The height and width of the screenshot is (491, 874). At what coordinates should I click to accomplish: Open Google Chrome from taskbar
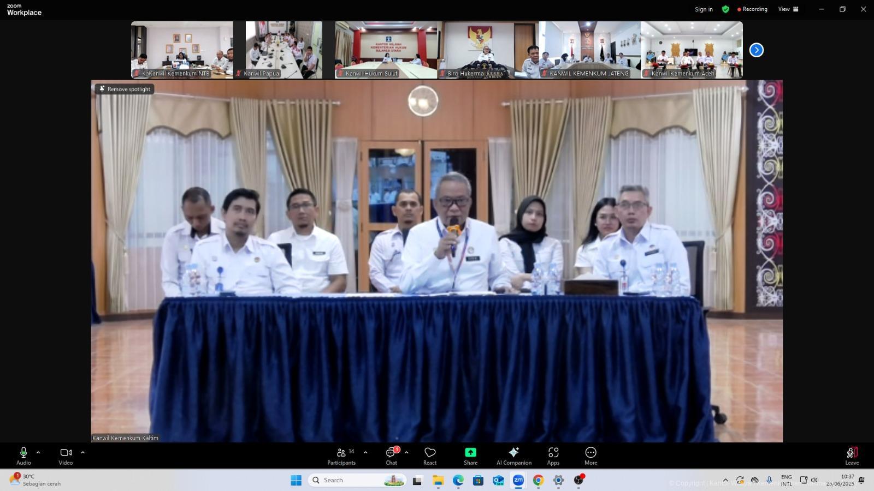tap(538, 480)
